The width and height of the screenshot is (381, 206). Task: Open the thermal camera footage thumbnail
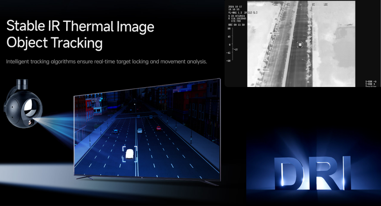[301, 44]
